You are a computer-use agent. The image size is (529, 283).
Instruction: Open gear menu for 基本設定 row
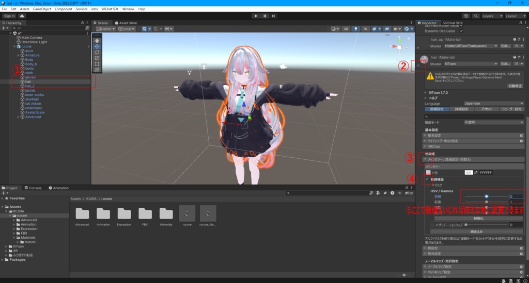(521, 136)
